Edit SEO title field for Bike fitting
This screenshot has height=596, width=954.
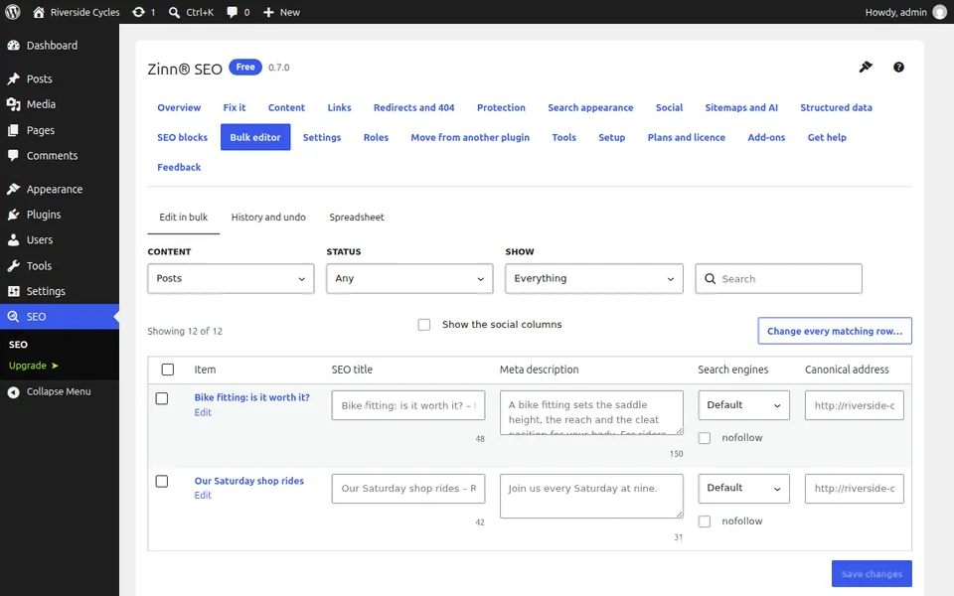pos(408,405)
